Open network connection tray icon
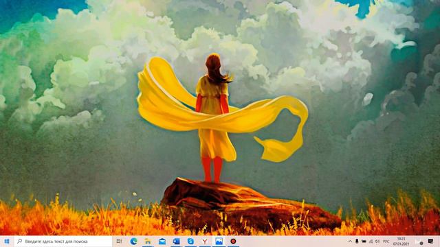The height and width of the screenshot is (247, 440). pyautogui.click(x=371, y=241)
